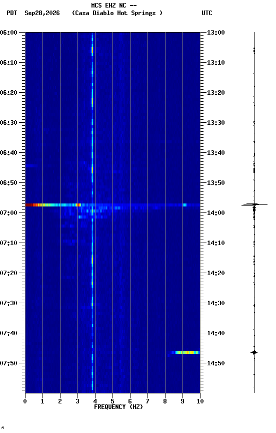The width and height of the screenshot is (276, 433).
Task: Click the yellow 9 Hz burst near 07:46
Action: [185, 352]
